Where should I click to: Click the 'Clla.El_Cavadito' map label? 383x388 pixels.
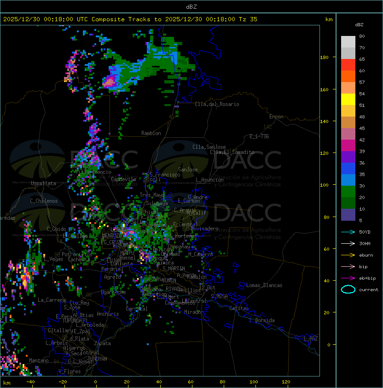(x=232, y=152)
